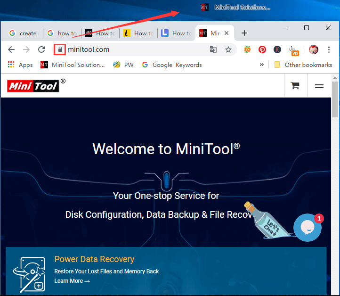Switch to the HTG 'How to' tab
This screenshot has width=340, height=296.
100,33
